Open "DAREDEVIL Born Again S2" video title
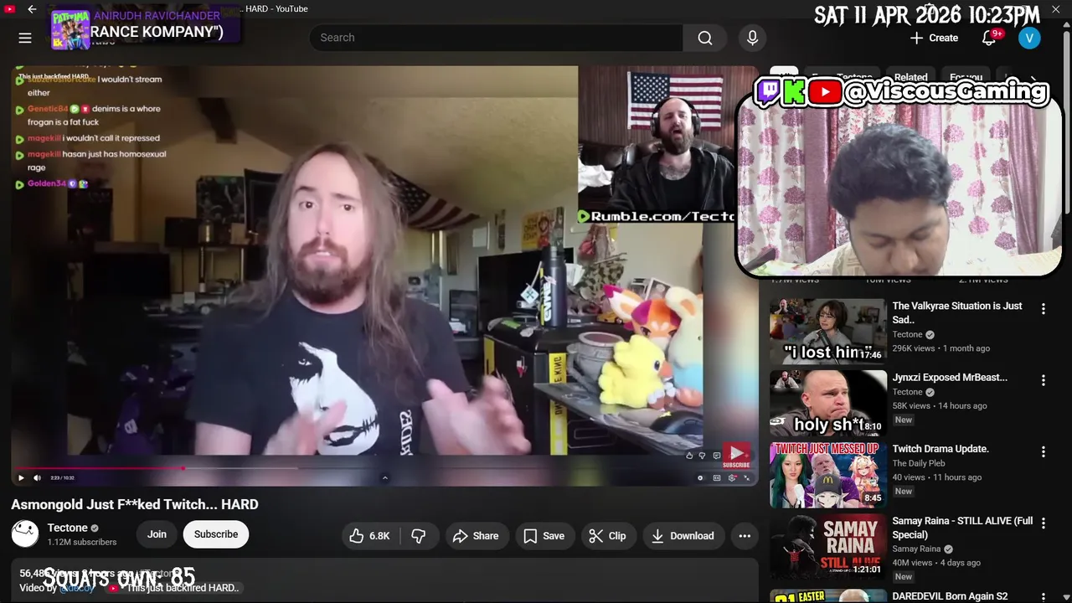Image resolution: width=1072 pixels, height=603 pixels. (x=951, y=596)
